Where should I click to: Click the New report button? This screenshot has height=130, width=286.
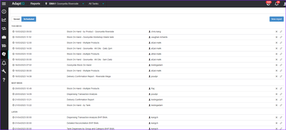coord(276,19)
